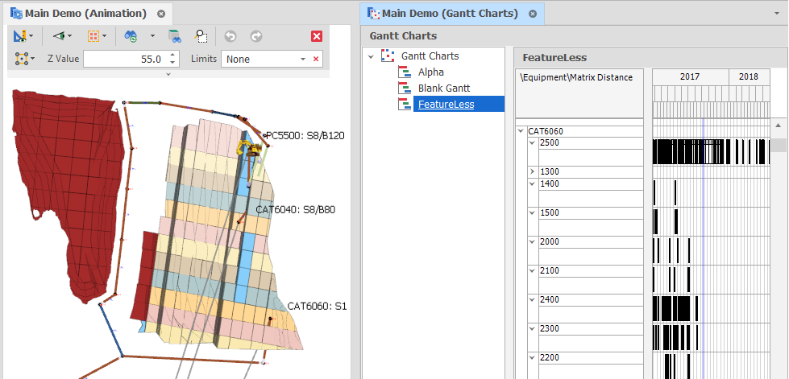Open the Limits dropdown showing None
This screenshot has width=789, height=379.
[303, 59]
